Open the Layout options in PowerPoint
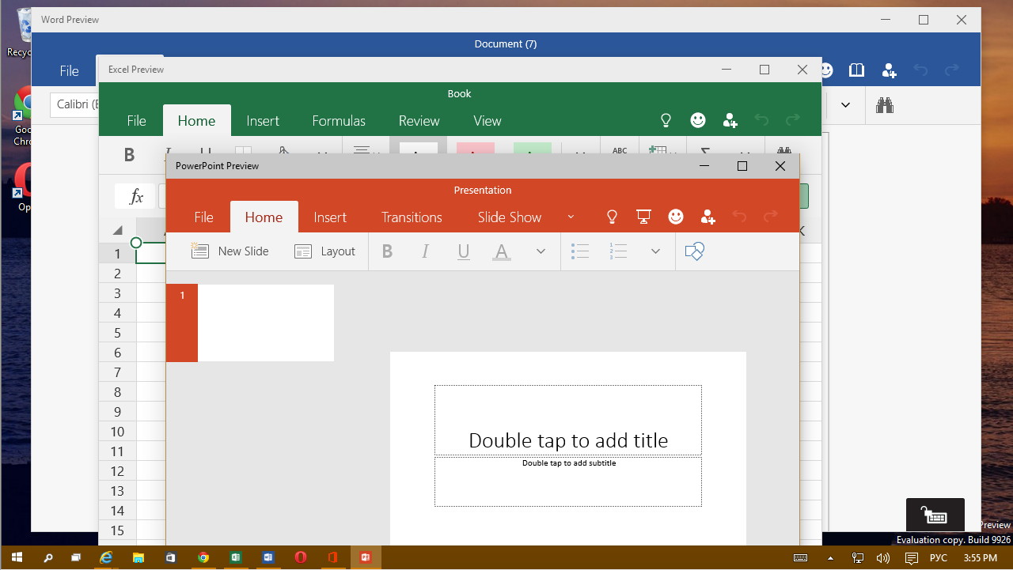 325,251
